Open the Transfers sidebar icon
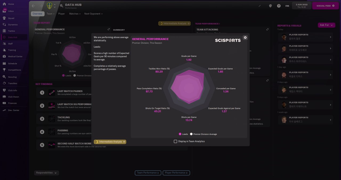The width and height of the screenshot is (341, 180). [4, 83]
